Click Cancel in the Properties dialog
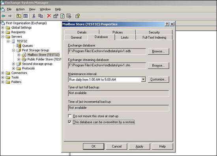Screen dimensions: 217x156 point(116,146)
